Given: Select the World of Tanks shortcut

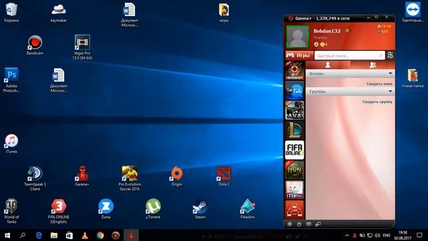Looking at the screenshot, I should pyautogui.click(x=11, y=211).
